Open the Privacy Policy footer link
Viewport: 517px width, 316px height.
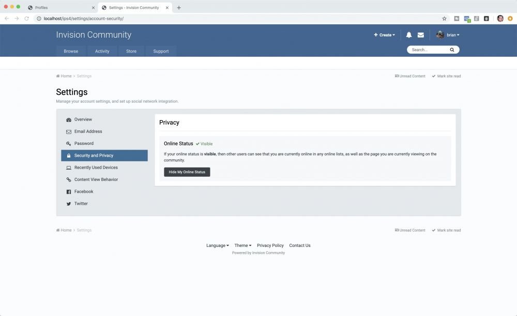click(270, 245)
